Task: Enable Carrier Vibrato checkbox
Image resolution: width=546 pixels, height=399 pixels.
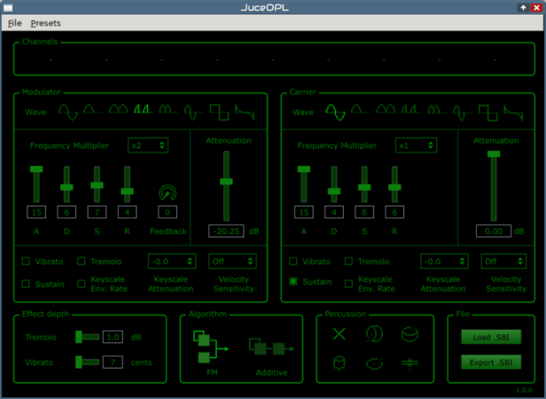Action: tap(293, 262)
